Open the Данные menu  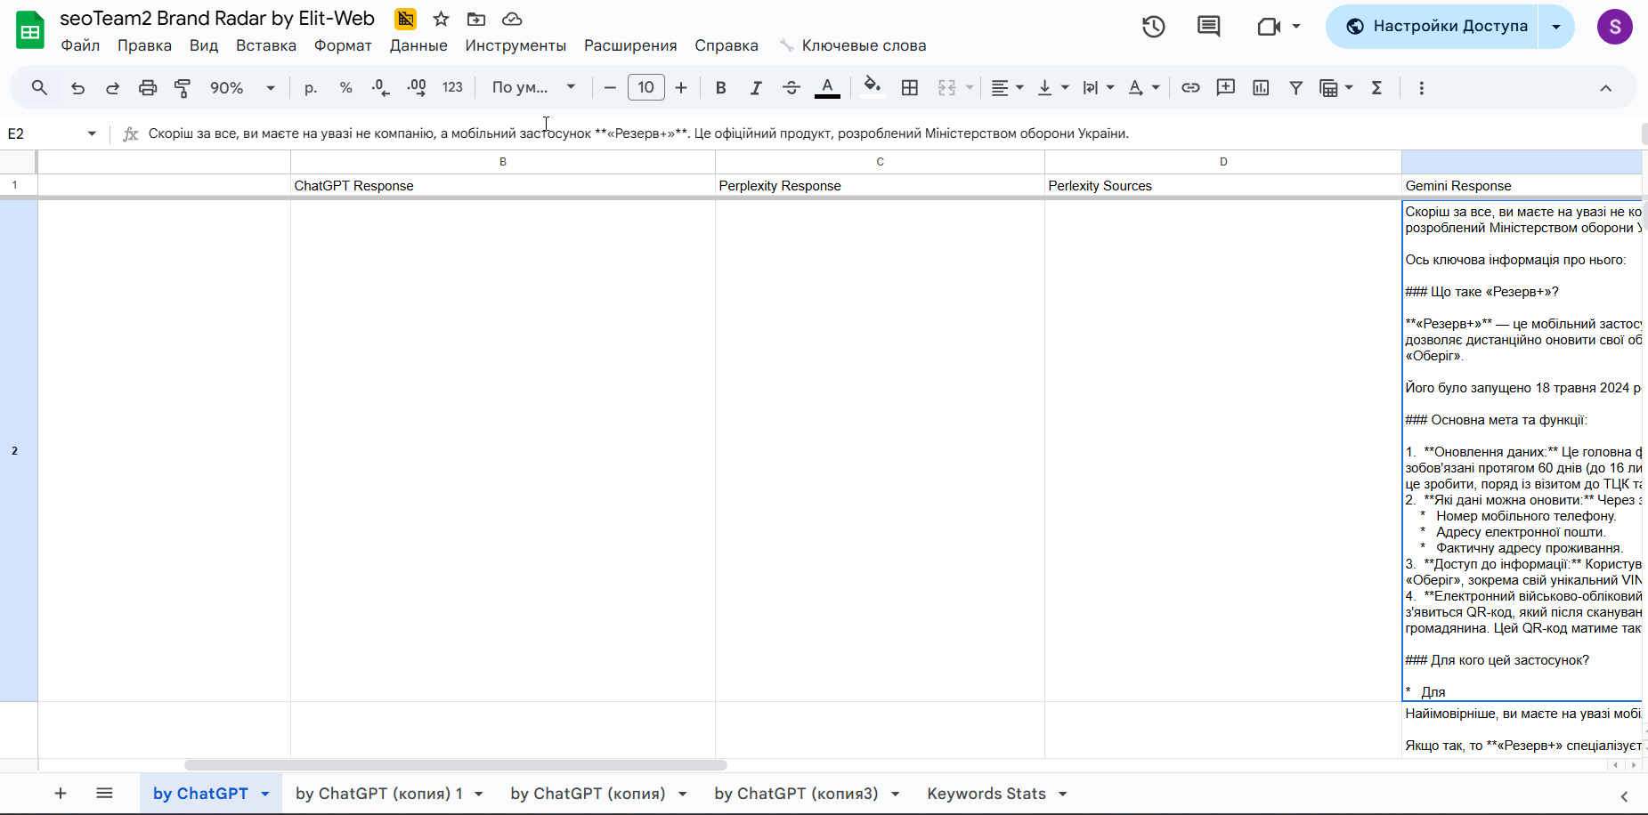pos(418,45)
